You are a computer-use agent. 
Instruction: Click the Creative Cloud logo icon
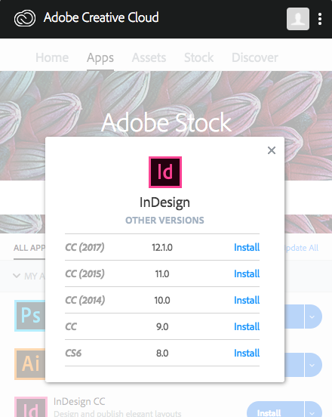(25, 18)
